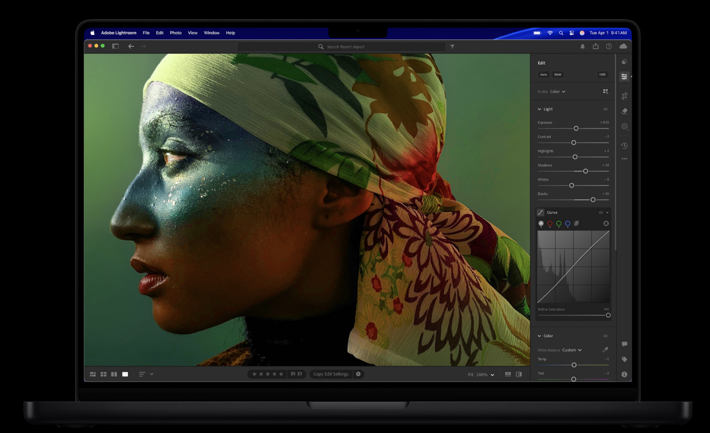This screenshot has height=433, width=710.
Task: Toggle visibility of the Curve edits
Action: point(601,213)
